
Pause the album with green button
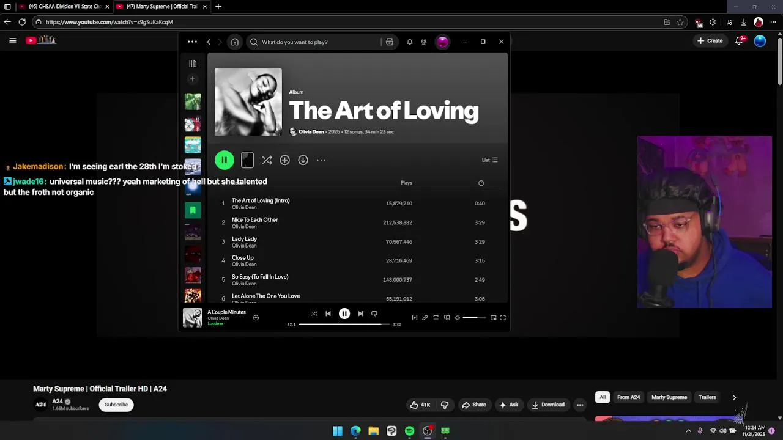click(x=225, y=160)
